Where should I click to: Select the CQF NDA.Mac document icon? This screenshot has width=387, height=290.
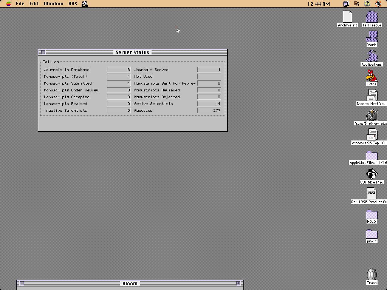coord(372,174)
